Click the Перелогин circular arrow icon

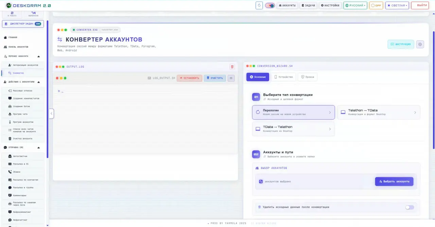tap(258, 112)
